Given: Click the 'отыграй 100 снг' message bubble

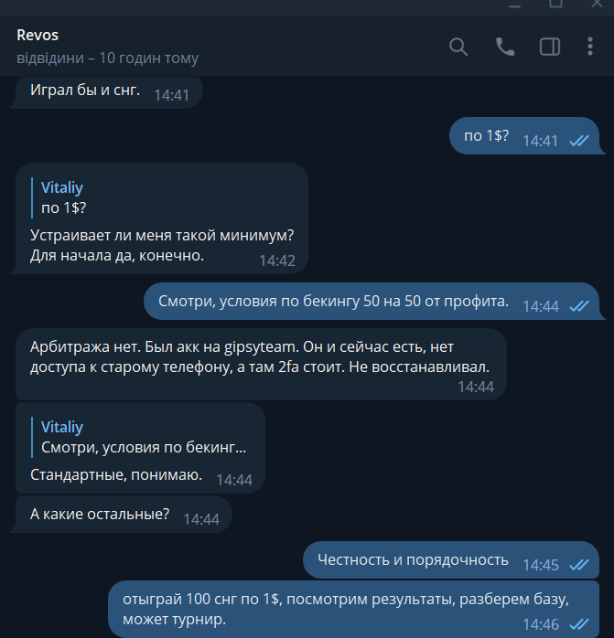Looking at the screenshot, I should (353, 609).
